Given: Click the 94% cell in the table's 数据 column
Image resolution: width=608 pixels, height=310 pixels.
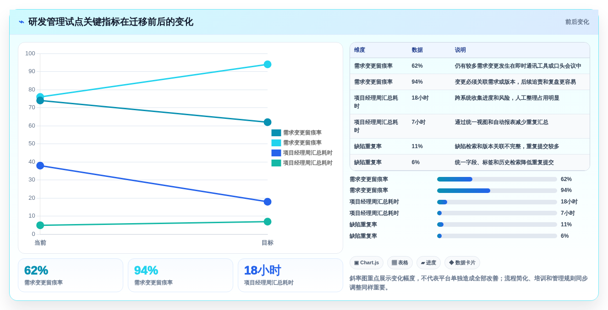Looking at the screenshot, I should pos(417,82).
